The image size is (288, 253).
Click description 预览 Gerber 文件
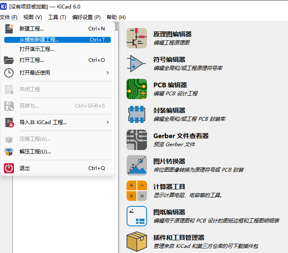click(174, 145)
